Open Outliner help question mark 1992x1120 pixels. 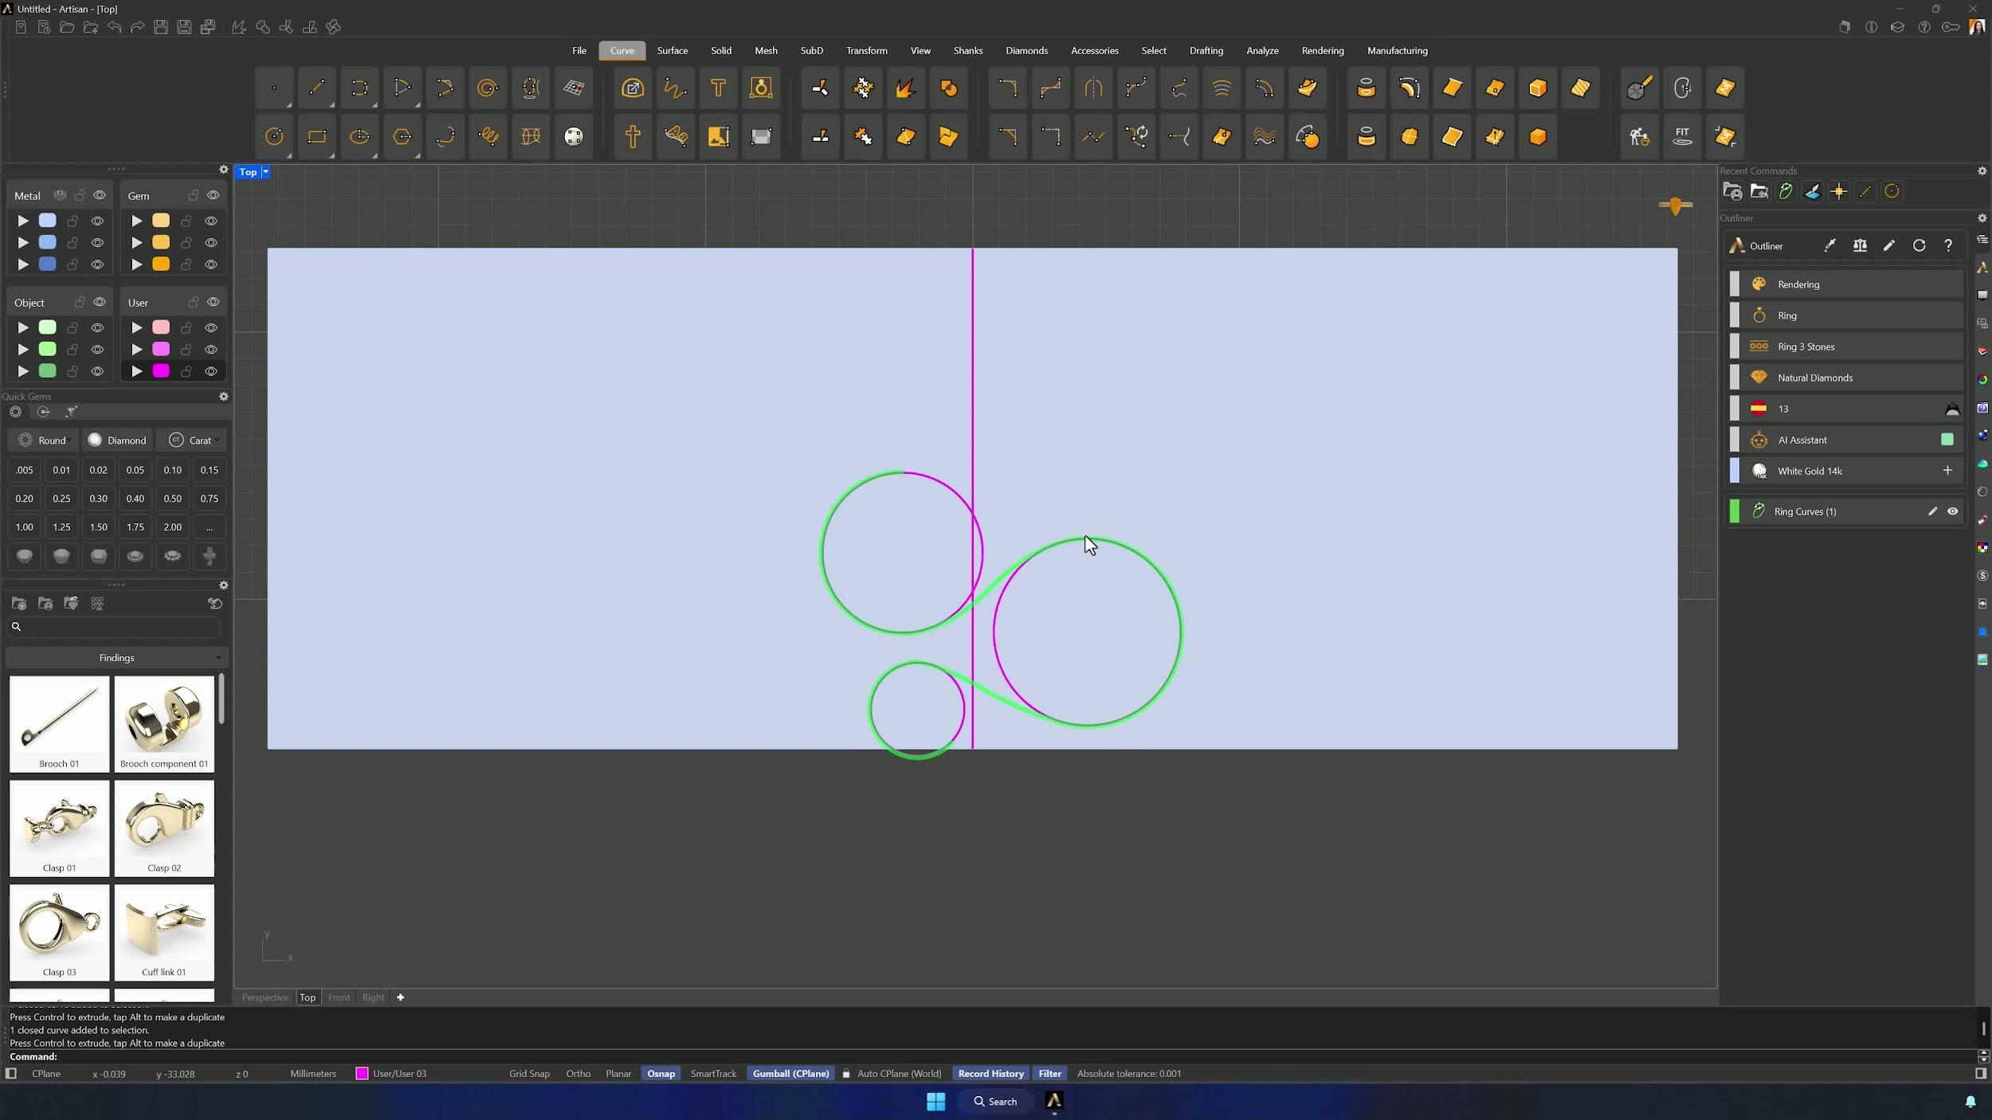pos(1948,245)
